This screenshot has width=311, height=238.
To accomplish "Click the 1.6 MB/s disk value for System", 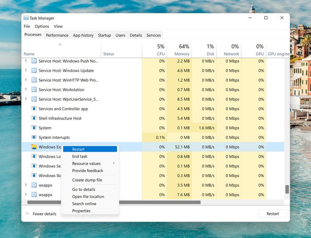I will [207, 128].
